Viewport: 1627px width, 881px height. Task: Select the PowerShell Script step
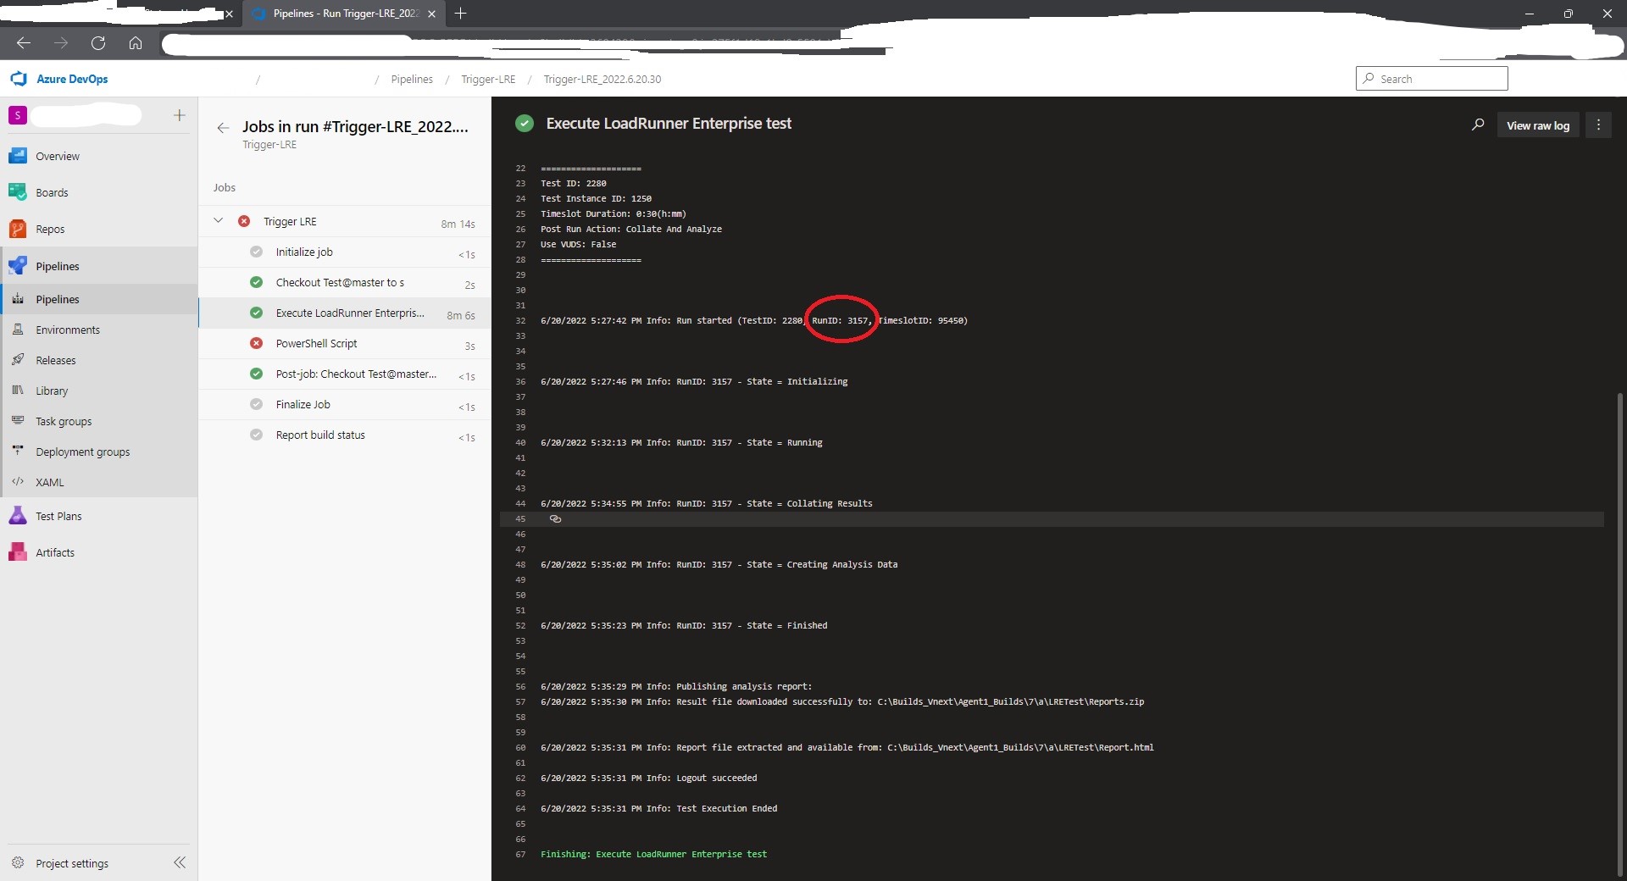click(345, 344)
